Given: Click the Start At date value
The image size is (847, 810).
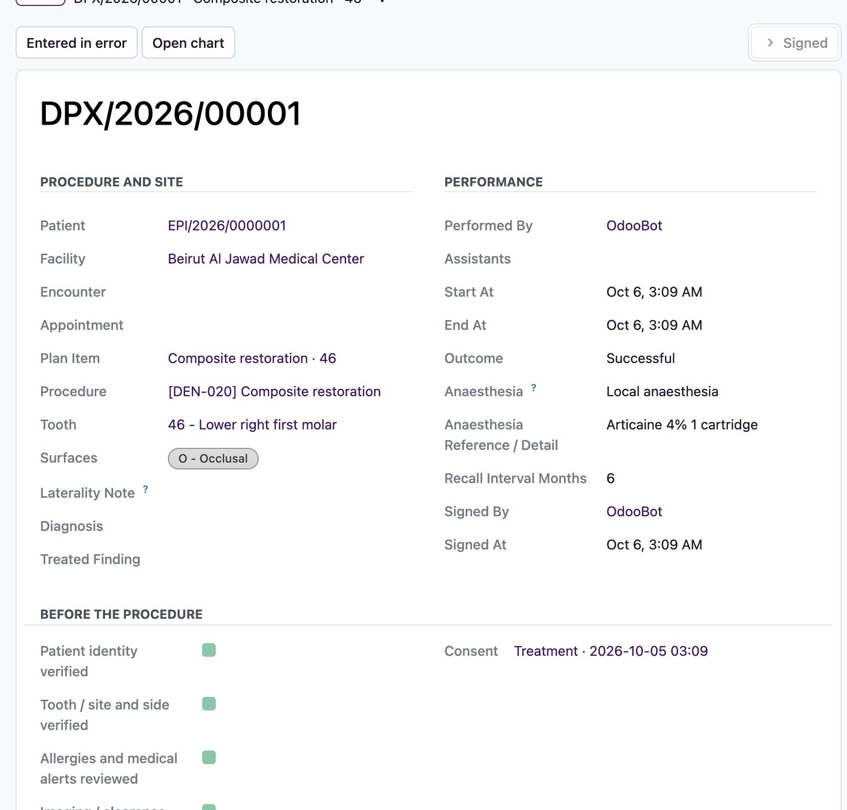Looking at the screenshot, I should pos(655,292).
